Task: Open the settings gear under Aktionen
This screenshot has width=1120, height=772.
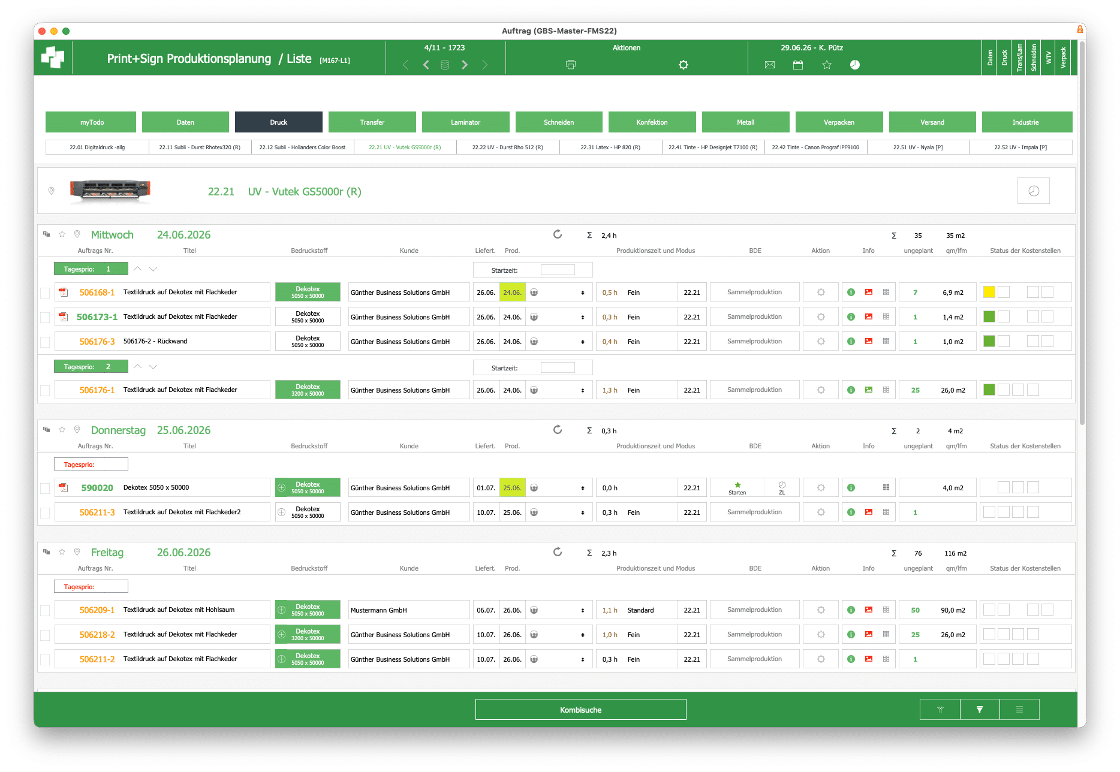Action: (683, 65)
